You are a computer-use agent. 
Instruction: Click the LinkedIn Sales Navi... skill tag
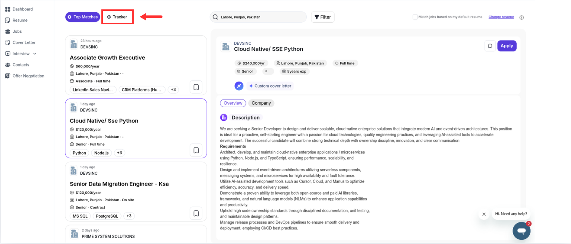(x=93, y=90)
